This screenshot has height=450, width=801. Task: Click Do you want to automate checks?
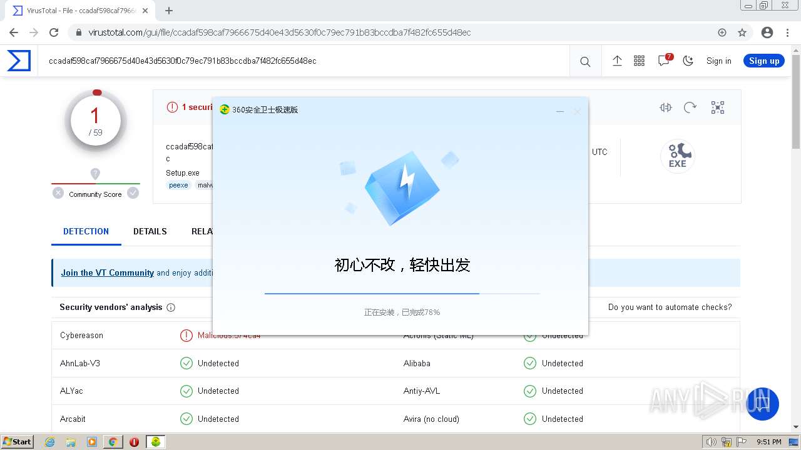tap(670, 307)
